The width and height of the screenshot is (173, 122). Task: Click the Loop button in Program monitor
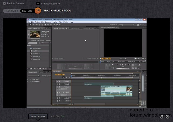click(133, 65)
